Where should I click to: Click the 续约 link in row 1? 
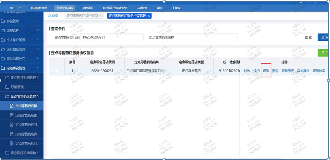(x=256, y=71)
